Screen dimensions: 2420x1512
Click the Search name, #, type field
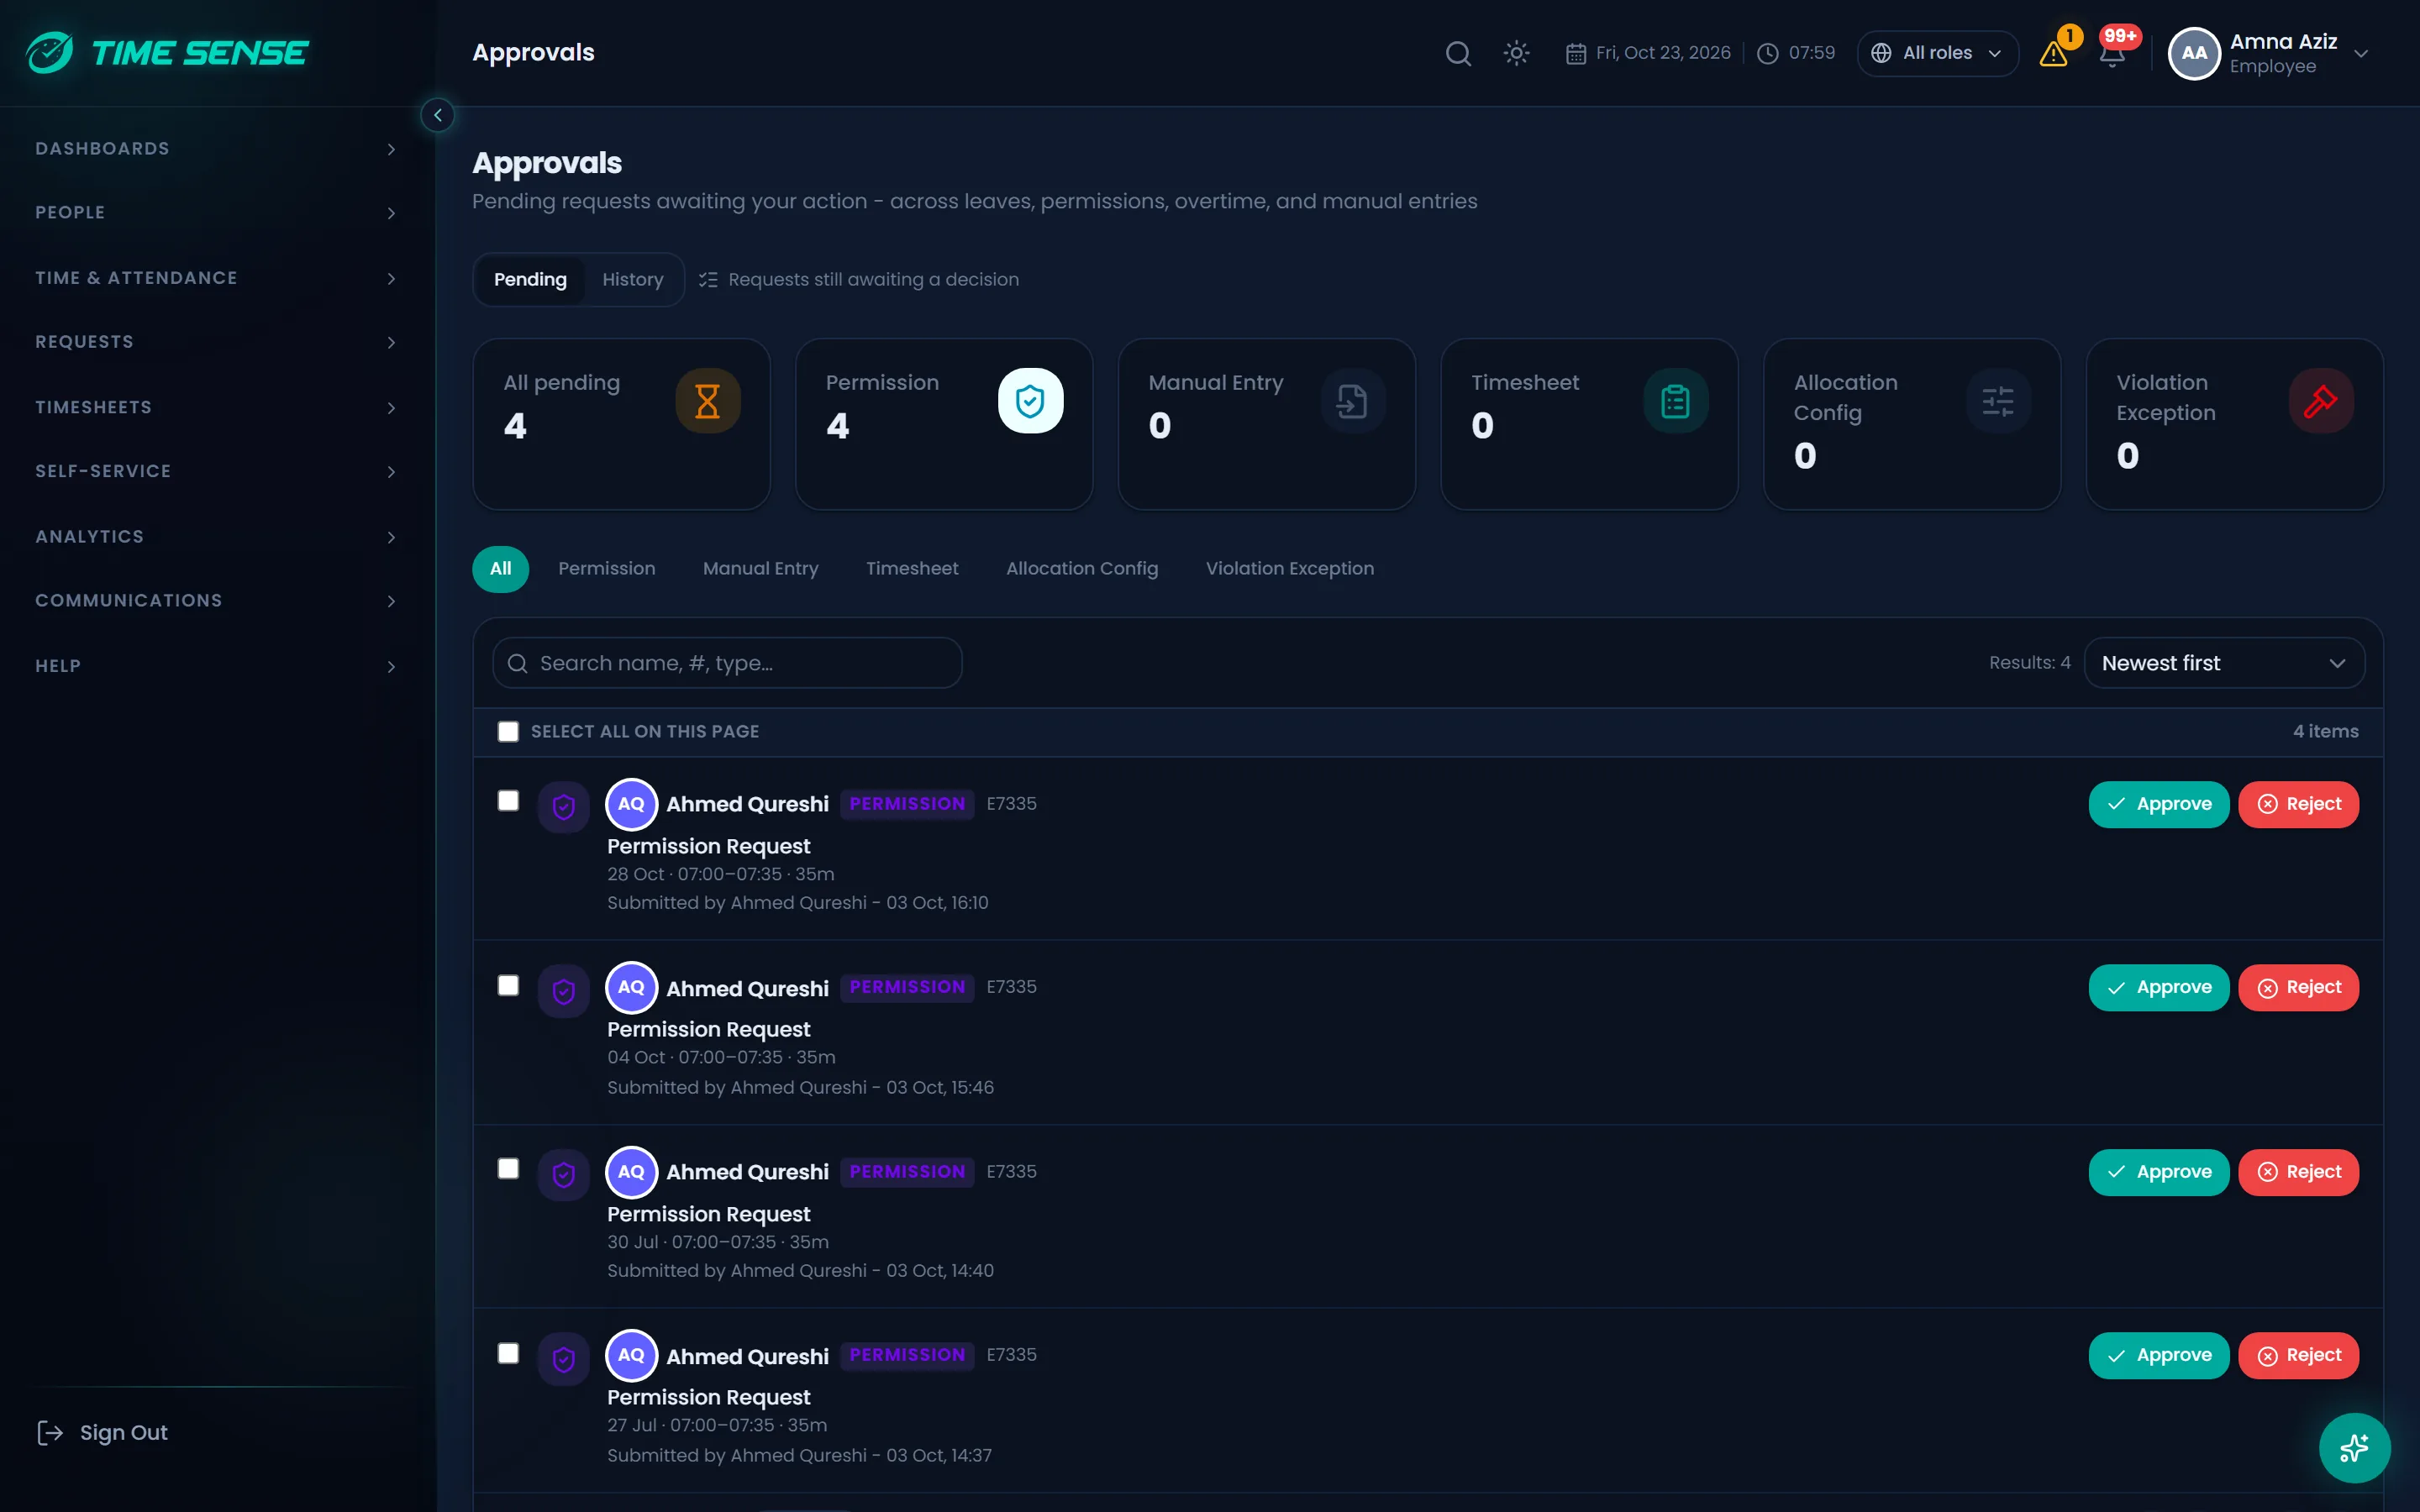point(727,663)
